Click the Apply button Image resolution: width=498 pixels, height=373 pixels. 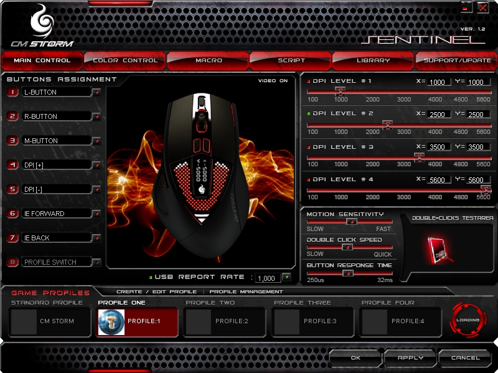tap(410, 358)
